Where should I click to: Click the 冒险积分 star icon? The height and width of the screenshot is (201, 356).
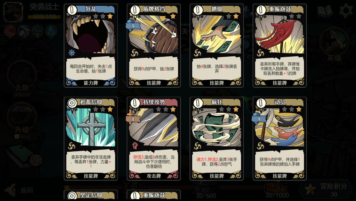pos(310,189)
